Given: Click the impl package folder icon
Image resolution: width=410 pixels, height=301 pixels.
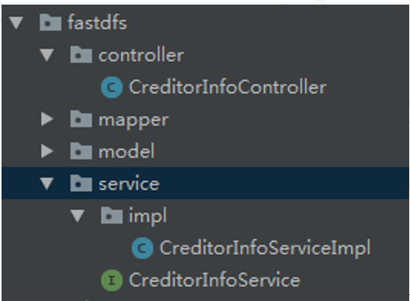Looking at the screenshot, I should (x=112, y=215).
